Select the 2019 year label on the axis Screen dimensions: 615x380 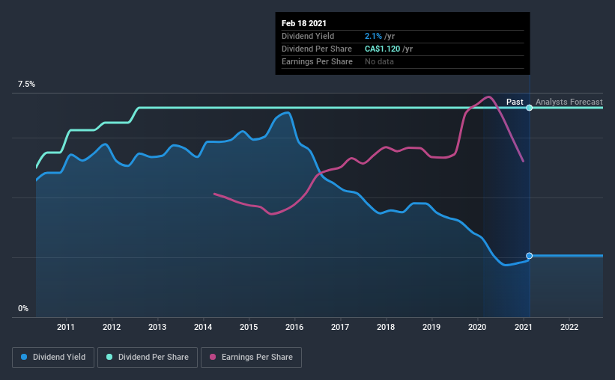431,327
